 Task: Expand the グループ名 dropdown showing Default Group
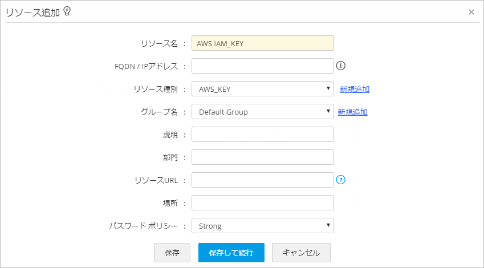[x=262, y=112]
